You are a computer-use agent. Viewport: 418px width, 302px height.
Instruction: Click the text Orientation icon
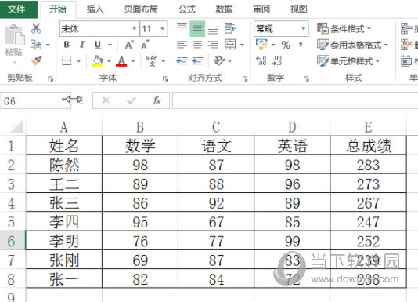(219, 61)
